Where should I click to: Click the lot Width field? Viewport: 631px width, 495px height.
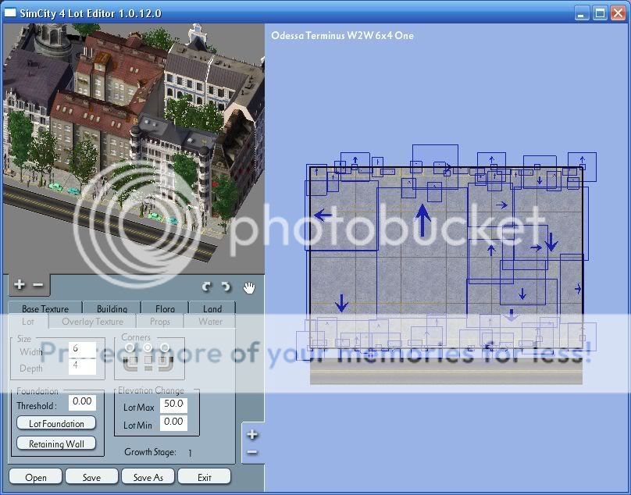click(x=82, y=349)
